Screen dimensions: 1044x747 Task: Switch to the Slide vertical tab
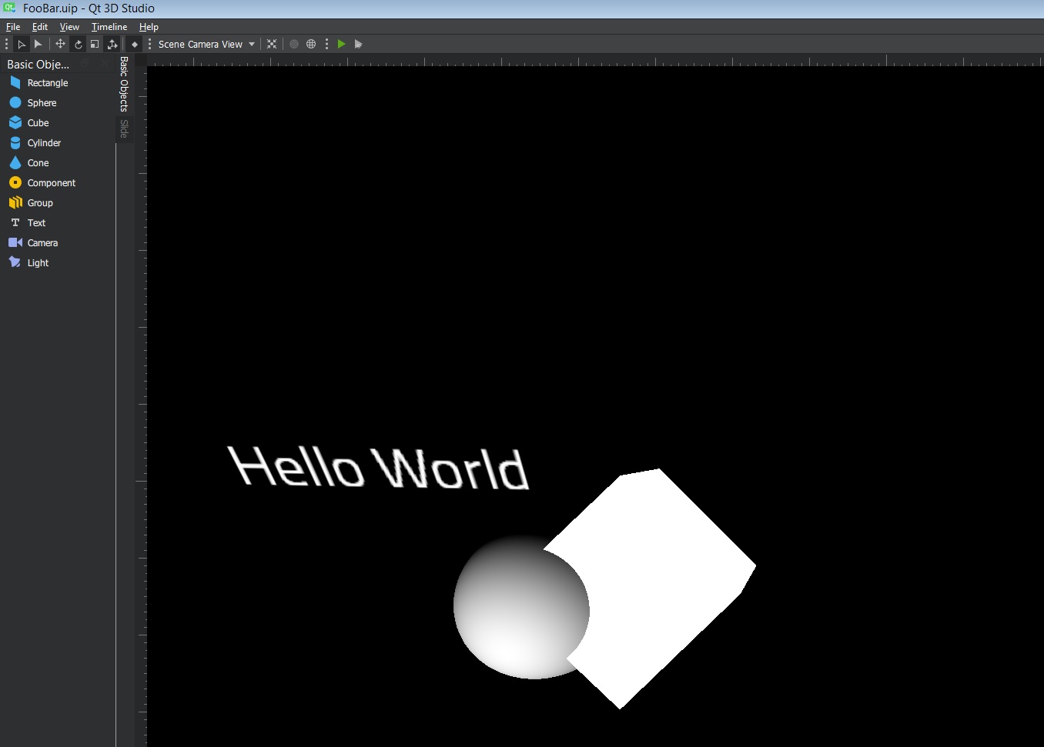[x=124, y=129]
